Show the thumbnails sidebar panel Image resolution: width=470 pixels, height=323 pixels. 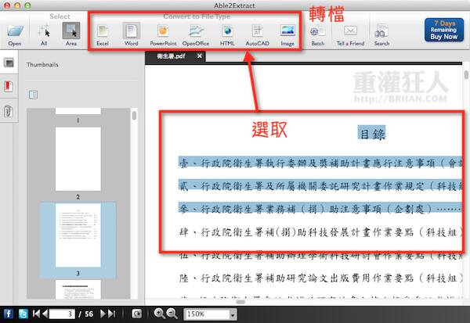(9, 63)
